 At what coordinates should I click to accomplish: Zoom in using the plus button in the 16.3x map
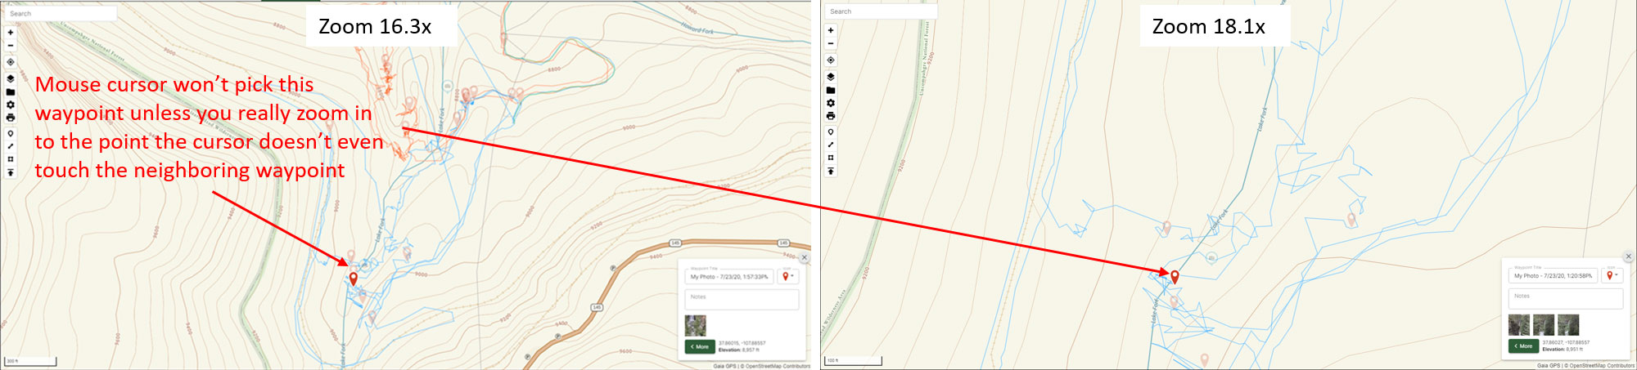tap(11, 33)
